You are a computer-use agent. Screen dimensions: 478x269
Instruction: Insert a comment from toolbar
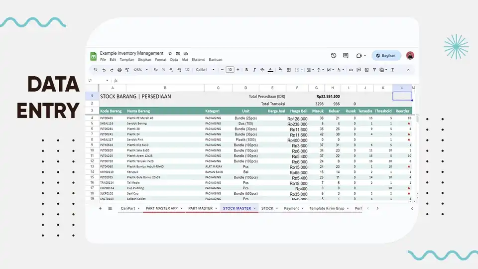click(x=359, y=70)
